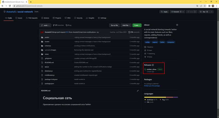The width and height of the screenshot is (219, 118).
Task: Unpin the repository
Action: pos(164,12)
